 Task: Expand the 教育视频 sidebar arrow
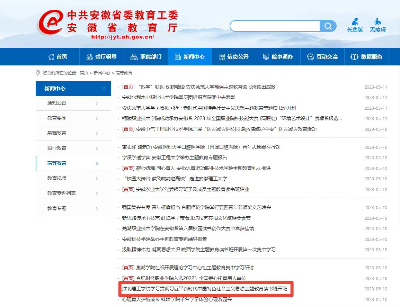click(97, 179)
